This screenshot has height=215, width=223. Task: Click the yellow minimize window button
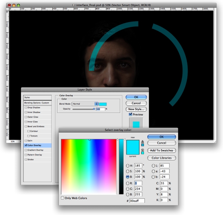click(x=14, y=5)
